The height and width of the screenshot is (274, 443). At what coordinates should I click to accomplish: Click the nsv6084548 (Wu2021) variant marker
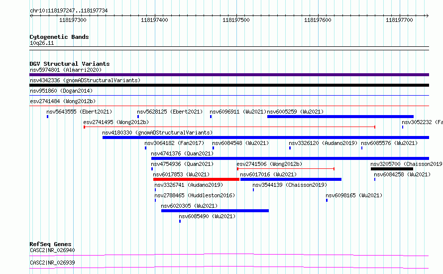click(213, 148)
